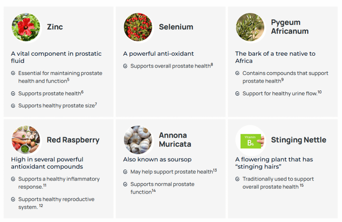342x222 pixels.
Task: Open footnote 10 after healthy urine flow
Action: [x=320, y=92]
